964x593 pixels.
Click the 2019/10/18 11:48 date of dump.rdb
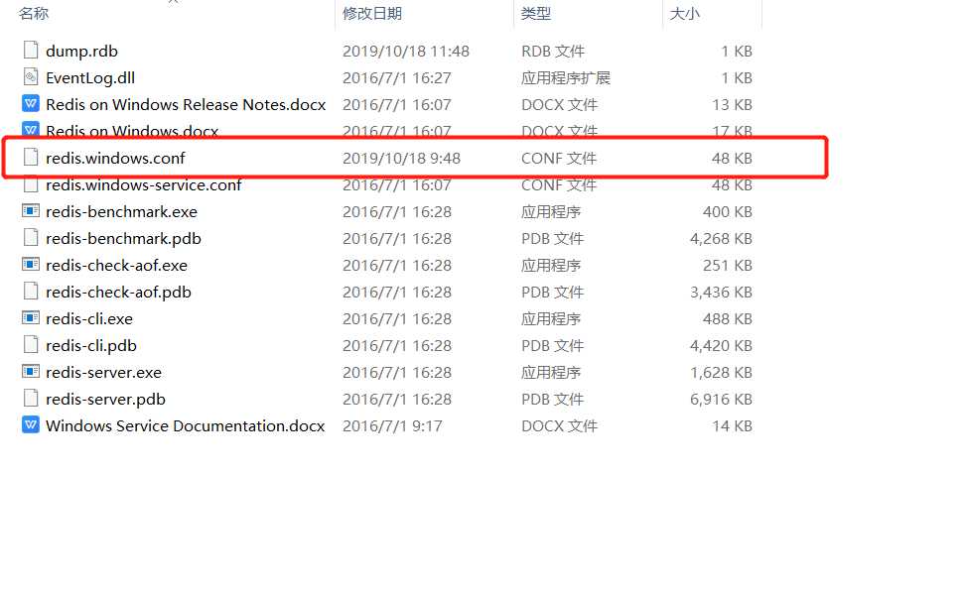(x=406, y=51)
